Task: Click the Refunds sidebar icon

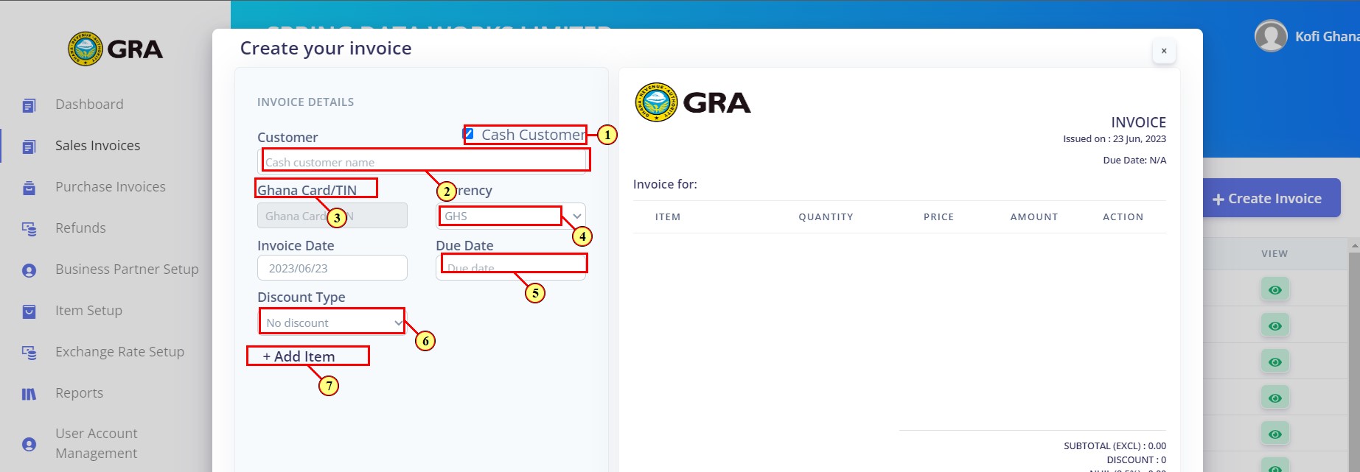Action: click(x=29, y=229)
